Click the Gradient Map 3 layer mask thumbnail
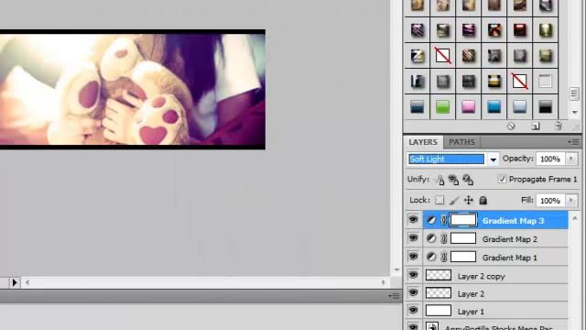This screenshot has height=330, width=586. point(463,220)
